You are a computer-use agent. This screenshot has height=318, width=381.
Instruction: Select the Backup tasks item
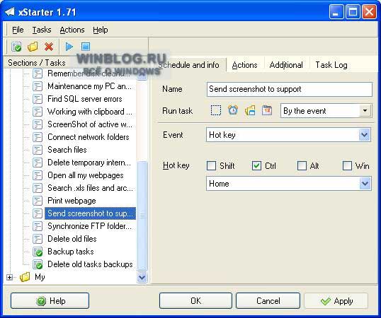(x=71, y=252)
